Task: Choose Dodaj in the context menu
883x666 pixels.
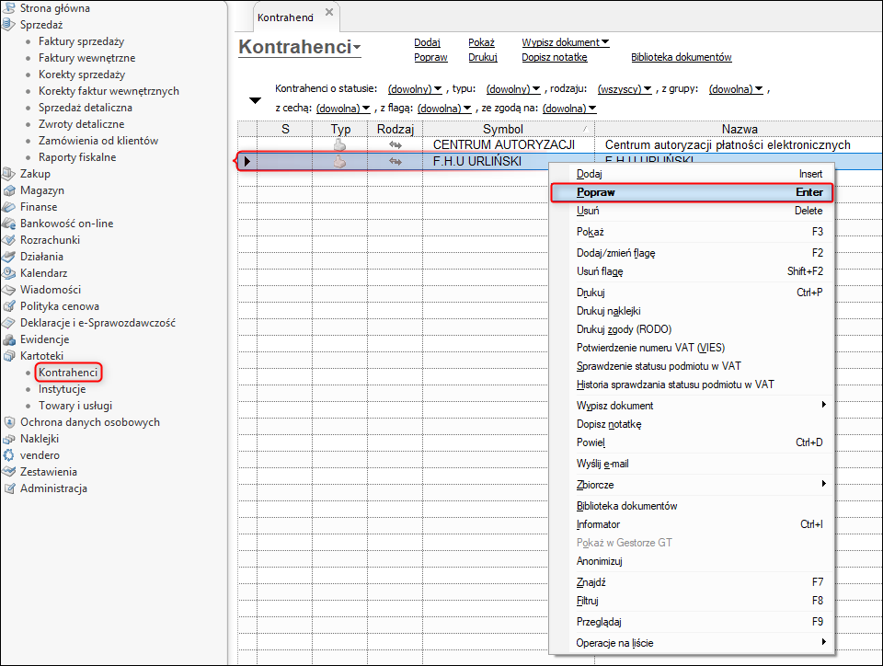Action: (x=692, y=174)
